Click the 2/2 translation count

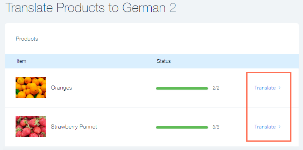pyautogui.click(x=216, y=88)
